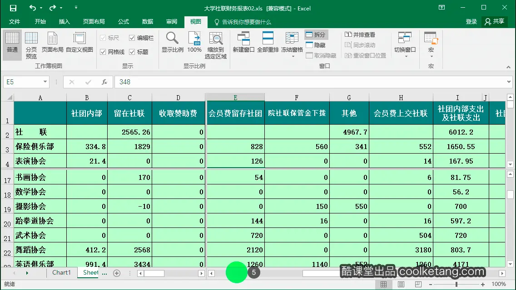
Task: Open Custom Views (自定义视图)
Action: point(79,42)
